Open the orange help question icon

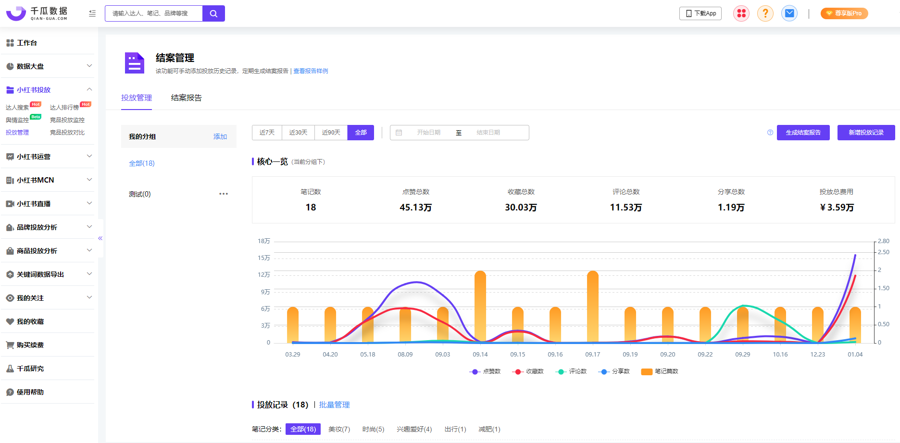coord(765,13)
